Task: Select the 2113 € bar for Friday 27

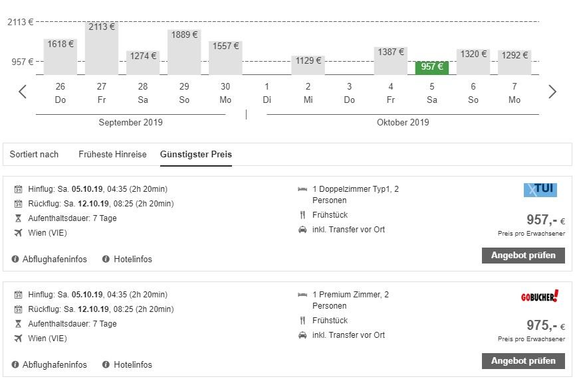Action: coord(102,48)
